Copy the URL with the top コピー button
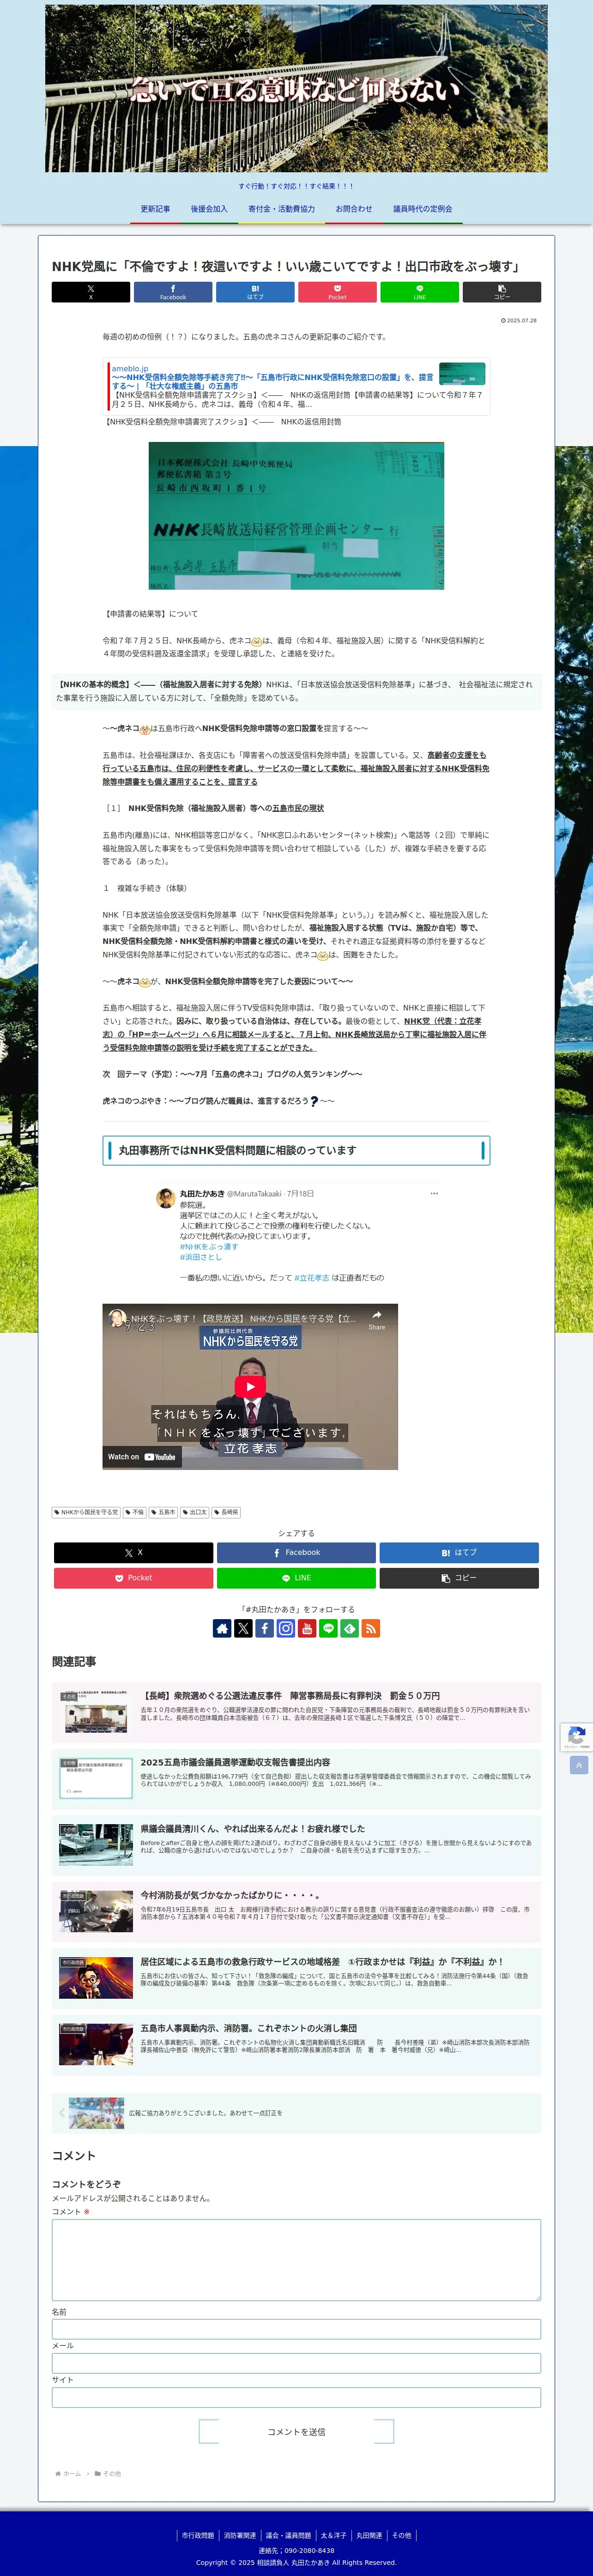The width and height of the screenshot is (593, 2576). point(502,292)
